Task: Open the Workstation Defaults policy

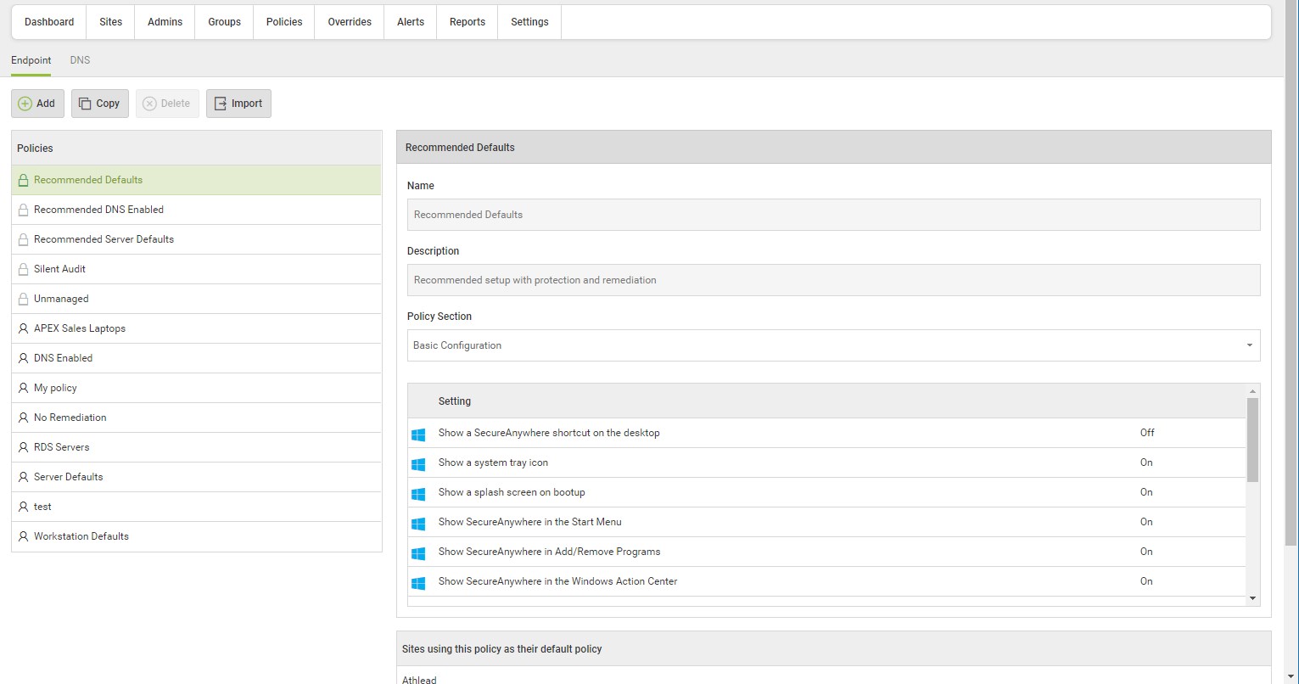Action: (x=197, y=536)
